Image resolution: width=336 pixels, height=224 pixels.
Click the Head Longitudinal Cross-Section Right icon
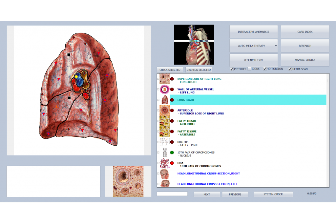[165, 173]
